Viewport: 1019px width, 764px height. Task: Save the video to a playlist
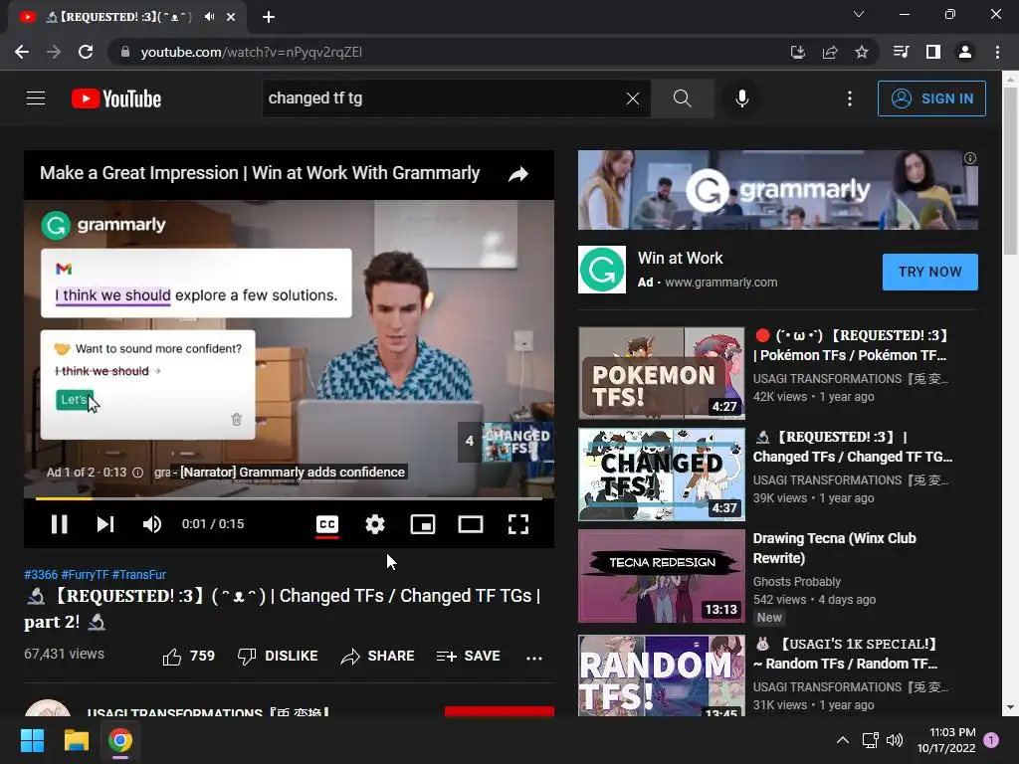(x=469, y=657)
